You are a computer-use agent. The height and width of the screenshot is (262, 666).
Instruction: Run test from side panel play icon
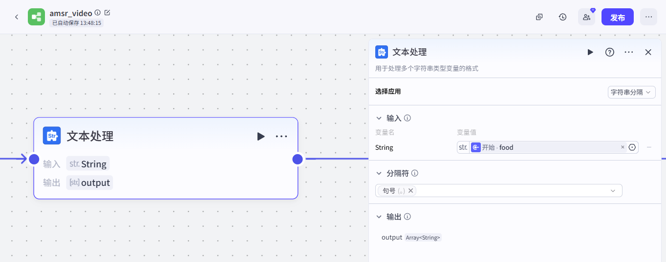click(590, 52)
